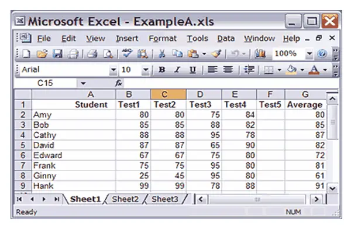The image size is (344, 225).
Task: Save the workbook with the floppy disk icon
Action: (57, 54)
